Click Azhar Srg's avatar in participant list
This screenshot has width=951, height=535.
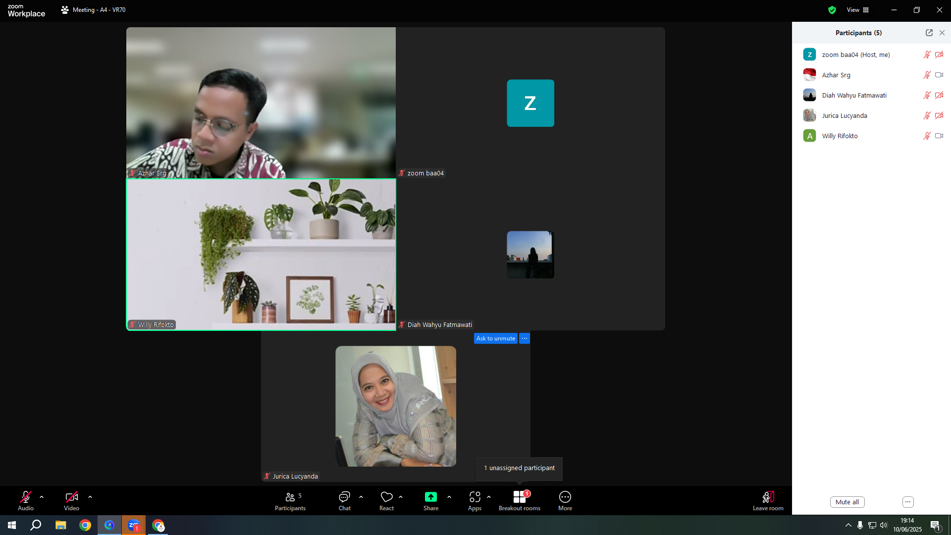[x=809, y=75]
